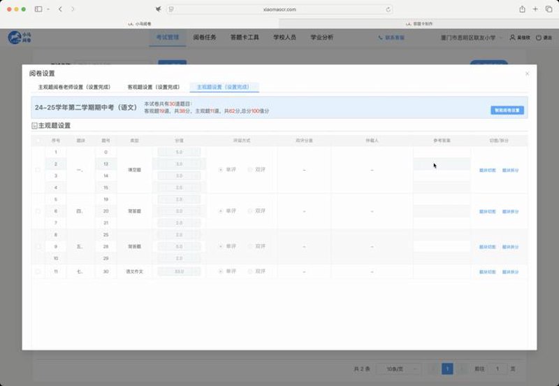Click the Safari forward arrow

(x=73, y=9)
